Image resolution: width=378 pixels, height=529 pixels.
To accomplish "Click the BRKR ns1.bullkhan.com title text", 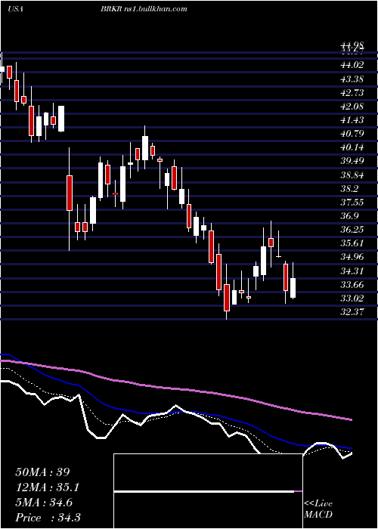I will tap(144, 9).
